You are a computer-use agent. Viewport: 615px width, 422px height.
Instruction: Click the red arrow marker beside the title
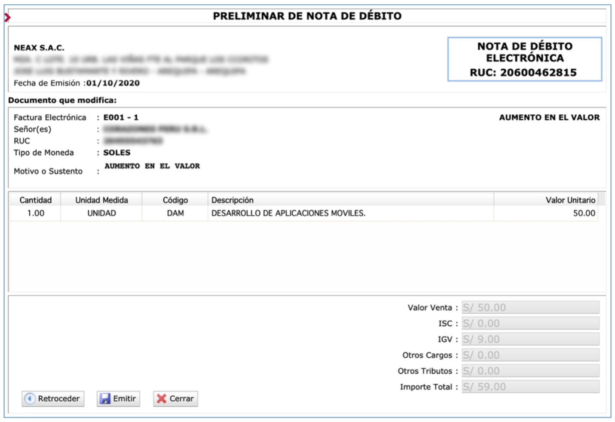pyautogui.click(x=7, y=18)
